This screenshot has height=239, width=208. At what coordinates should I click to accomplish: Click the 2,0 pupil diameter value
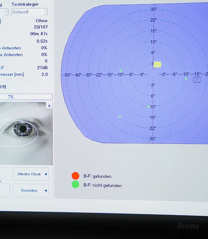point(45,74)
